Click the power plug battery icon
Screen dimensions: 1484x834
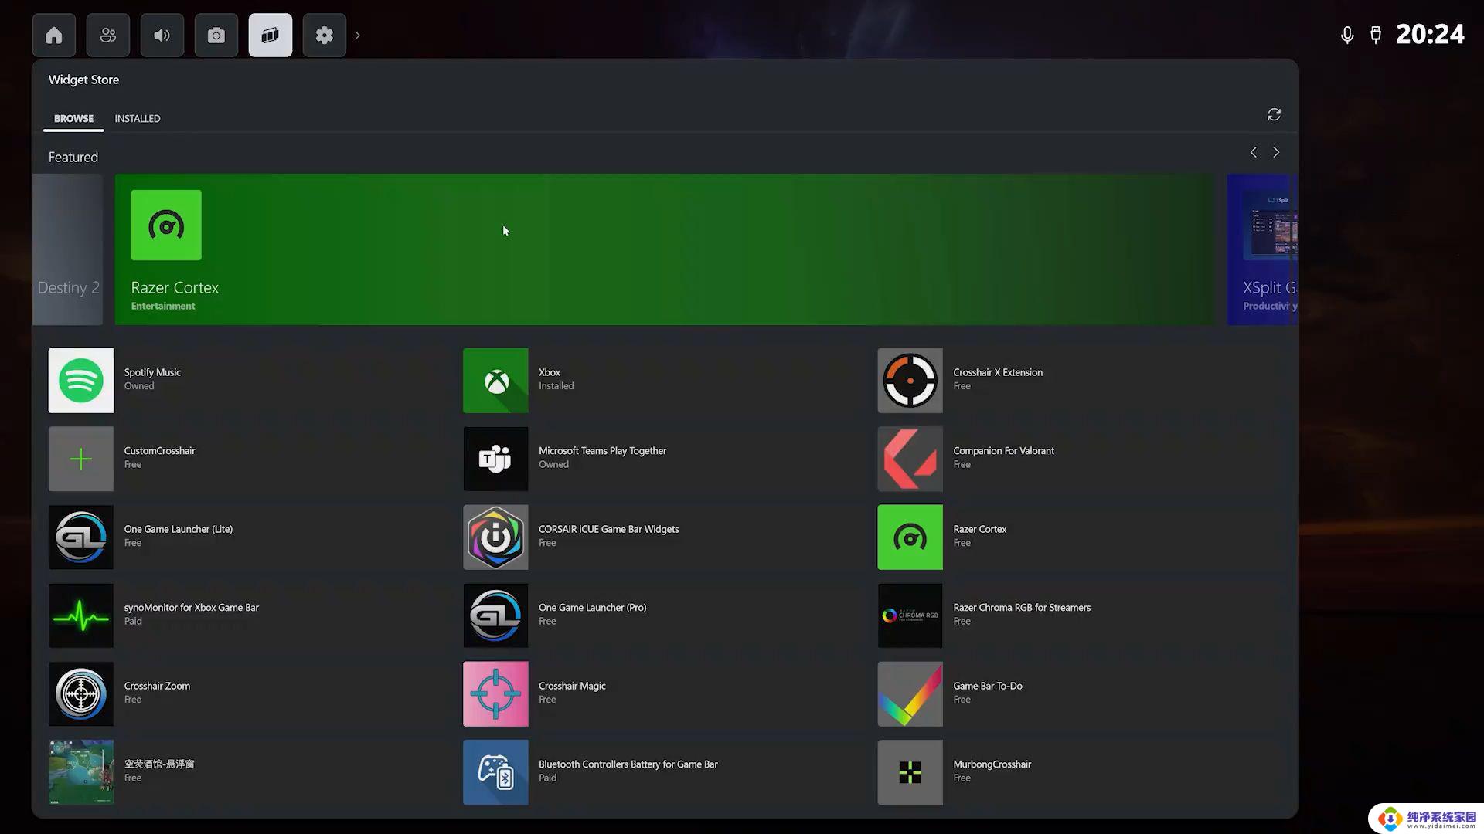(1376, 35)
